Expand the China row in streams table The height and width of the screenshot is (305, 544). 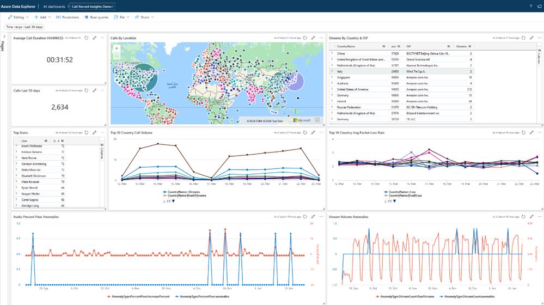[x=332, y=53]
